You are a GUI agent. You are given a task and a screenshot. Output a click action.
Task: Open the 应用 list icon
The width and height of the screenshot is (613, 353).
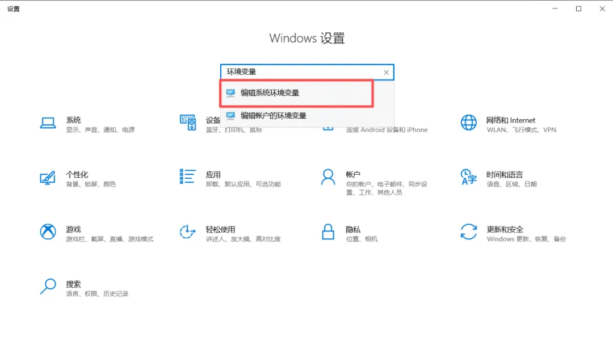tap(188, 176)
